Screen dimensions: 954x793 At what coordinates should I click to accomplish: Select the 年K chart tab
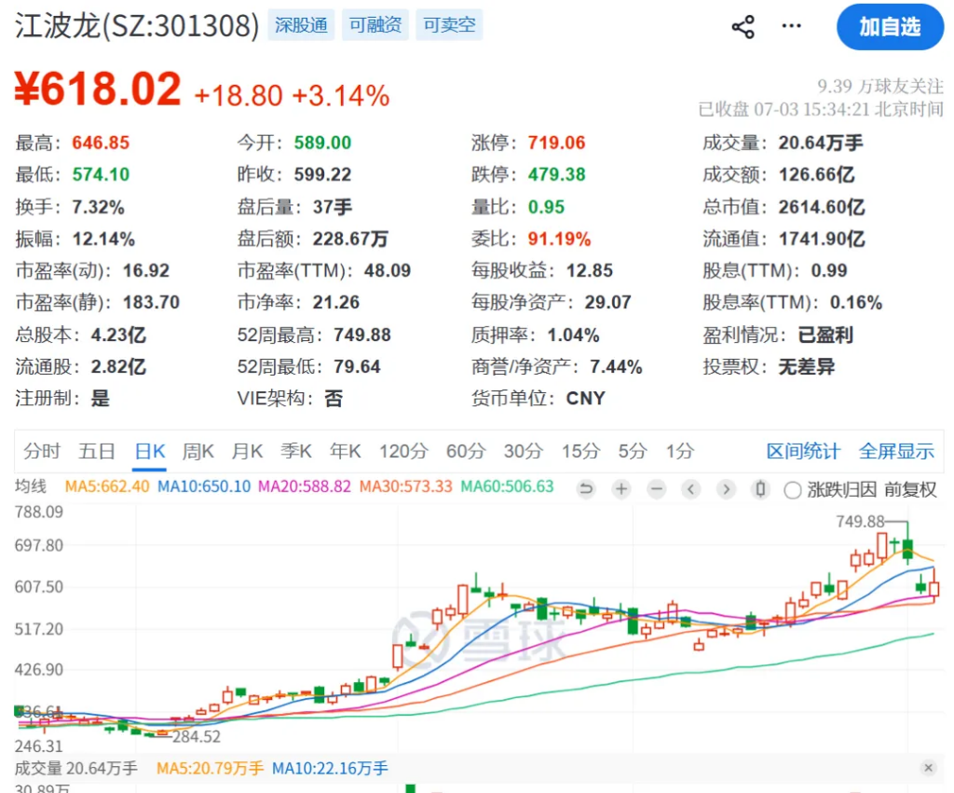[345, 452]
